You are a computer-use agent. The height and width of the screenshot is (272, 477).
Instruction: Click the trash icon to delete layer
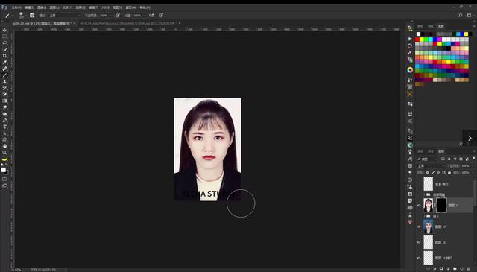pos(468,269)
